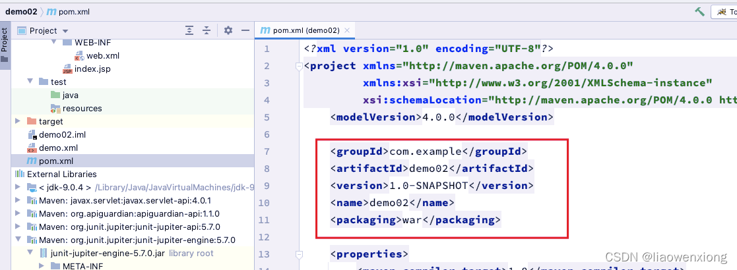Collapse the WEB-INF folder
Image resolution: width=737 pixels, height=270 pixels.
(x=53, y=42)
